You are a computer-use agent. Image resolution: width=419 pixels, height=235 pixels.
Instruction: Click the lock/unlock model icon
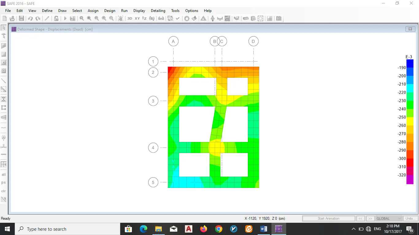[x=56, y=18]
